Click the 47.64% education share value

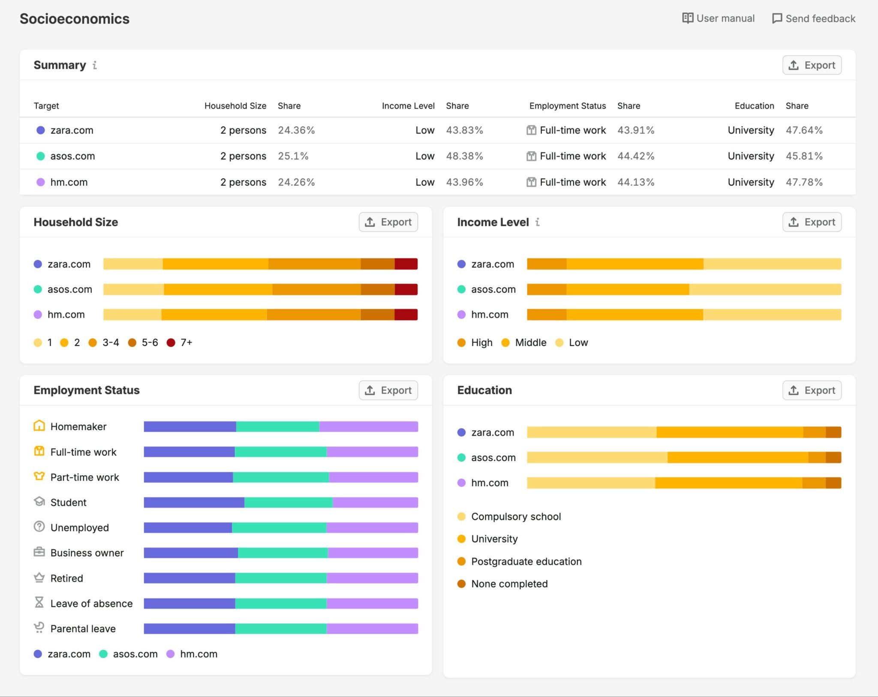804,130
